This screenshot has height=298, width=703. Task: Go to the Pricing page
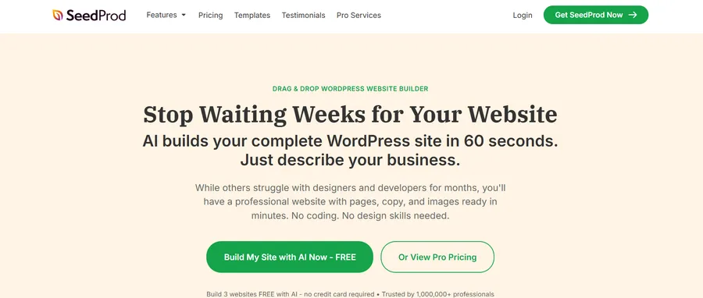[210, 16]
